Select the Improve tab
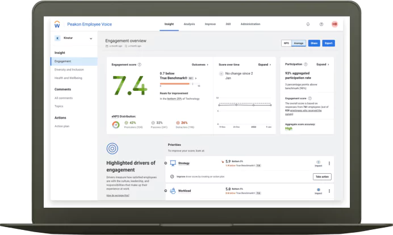This screenshot has height=235, width=393. tap(210, 24)
